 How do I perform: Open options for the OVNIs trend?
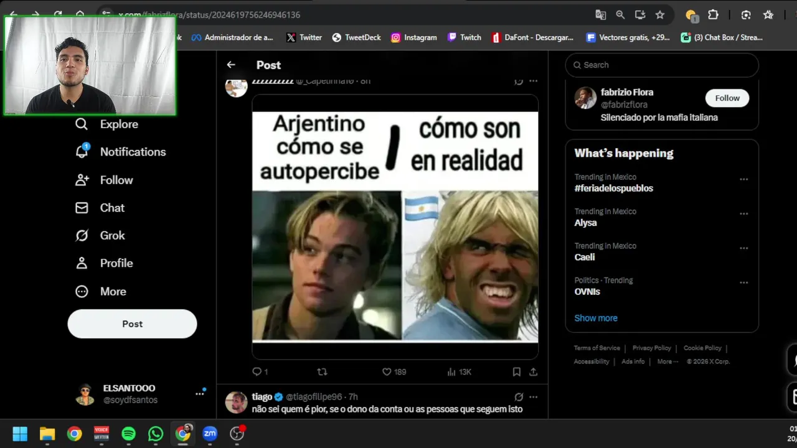click(743, 282)
